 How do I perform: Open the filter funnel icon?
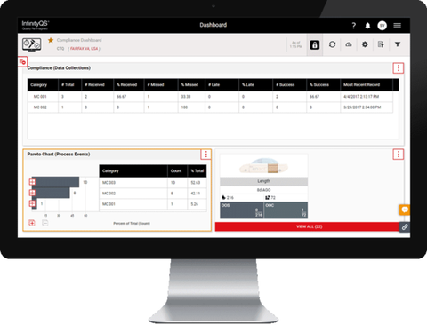[398, 44]
